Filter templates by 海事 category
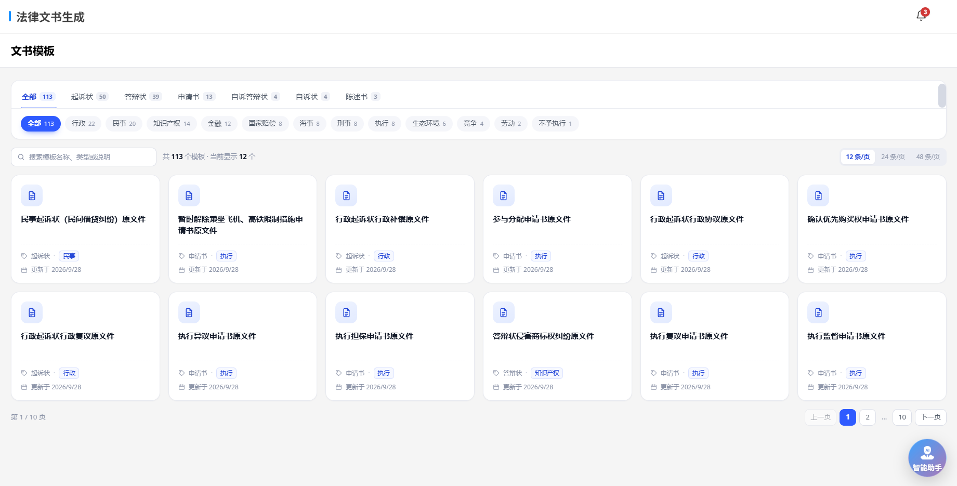957x486 pixels. [310, 124]
